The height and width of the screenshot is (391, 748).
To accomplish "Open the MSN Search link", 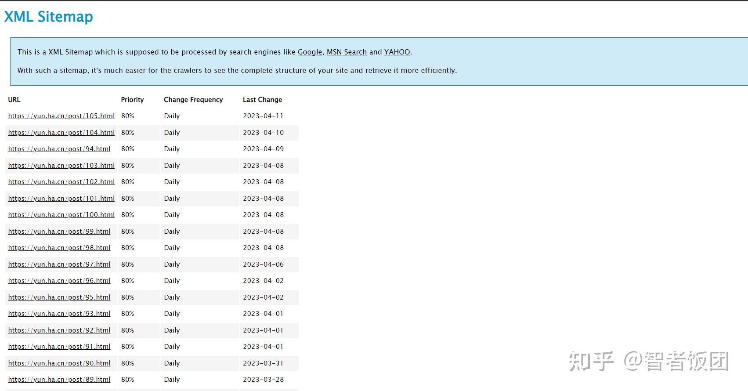I will pyautogui.click(x=347, y=52).
